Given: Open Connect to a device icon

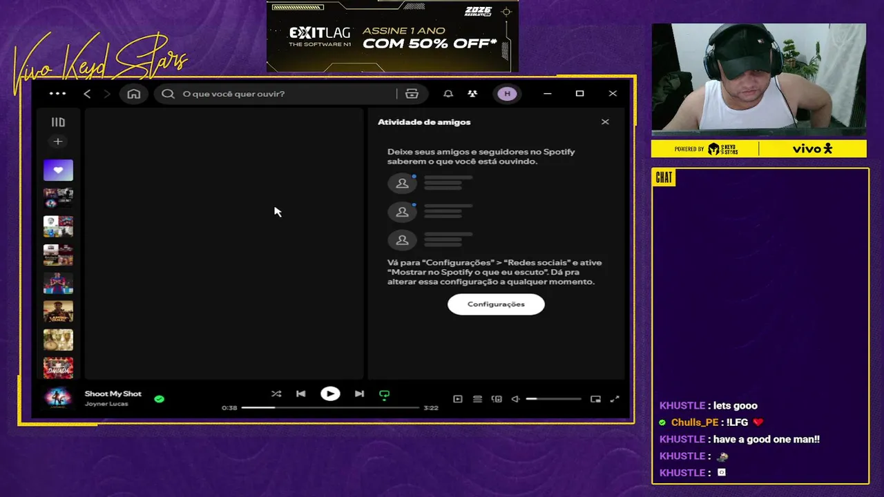Looking at the screenshot, I should (497, 399).
